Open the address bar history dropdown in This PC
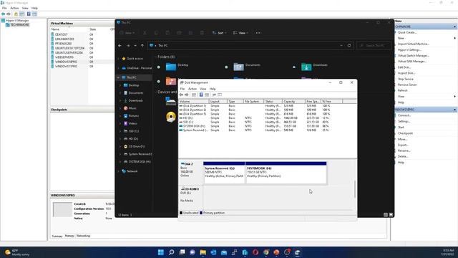This screenshot has height=258, width=458. (x=341, y=46)
